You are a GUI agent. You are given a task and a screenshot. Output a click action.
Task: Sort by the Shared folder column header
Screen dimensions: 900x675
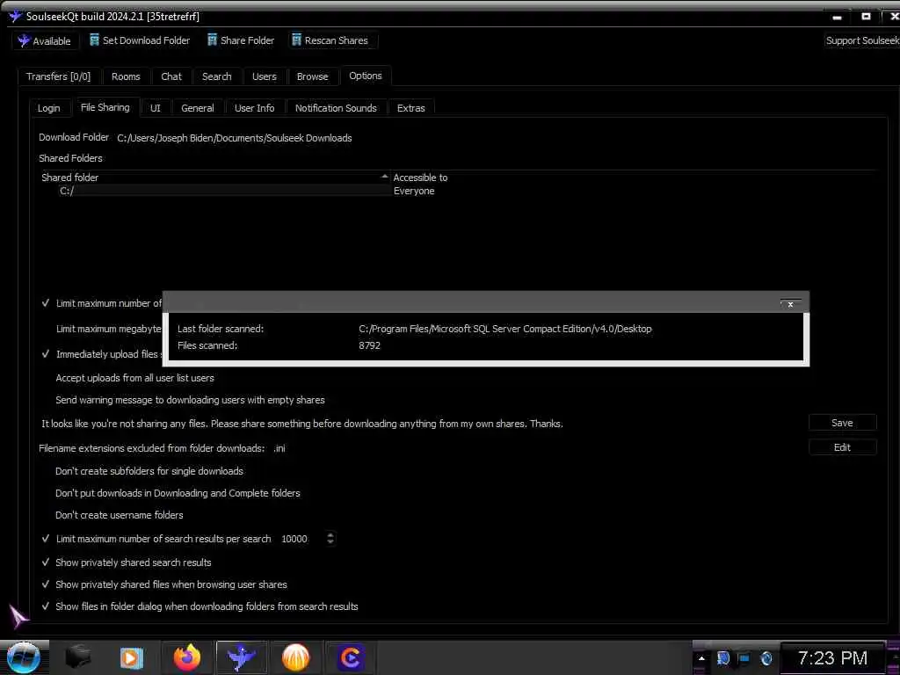coord(215,178)
